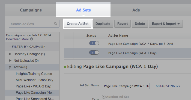The height and width of the screenshot is (100, 191).
Task: Select Page Like Sponsored St... campaign
Action: (35, 99)
